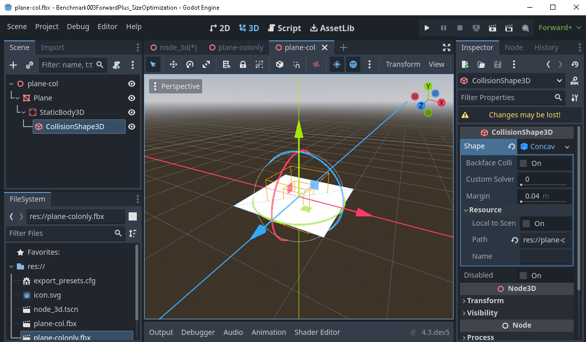The image size is (586, 342).
Task: Open the camera preview icon in the toolbar
Action: tap(316, 64)
